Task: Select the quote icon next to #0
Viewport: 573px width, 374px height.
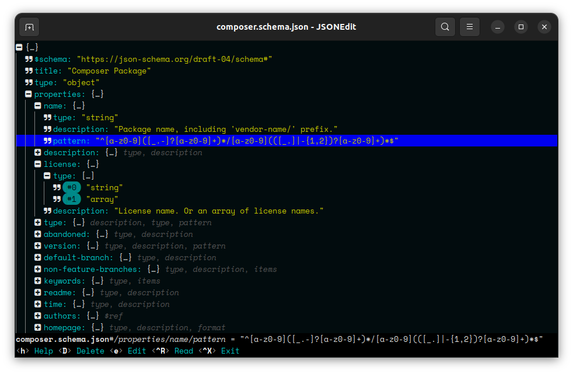Action: (57, 188)
